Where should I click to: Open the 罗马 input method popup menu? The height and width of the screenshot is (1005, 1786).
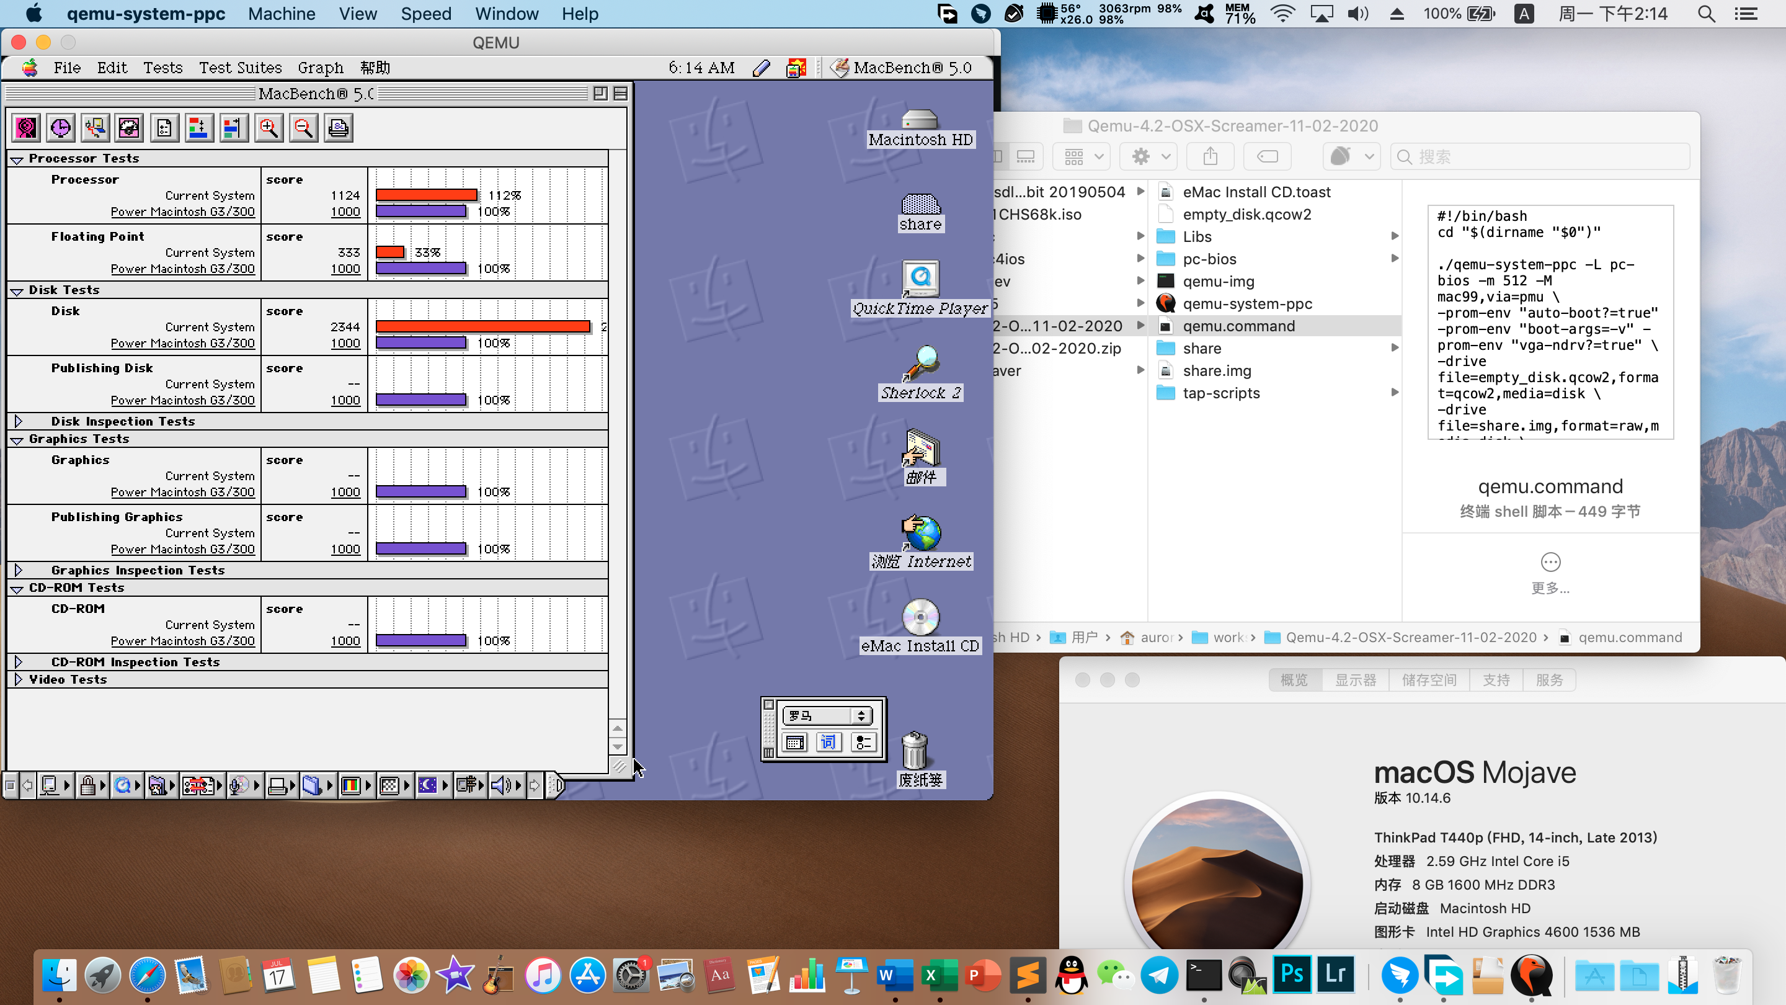pos(827,715)
